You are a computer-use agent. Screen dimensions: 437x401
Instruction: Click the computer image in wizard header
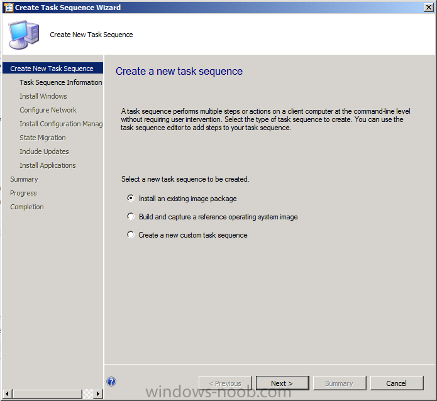24,35
